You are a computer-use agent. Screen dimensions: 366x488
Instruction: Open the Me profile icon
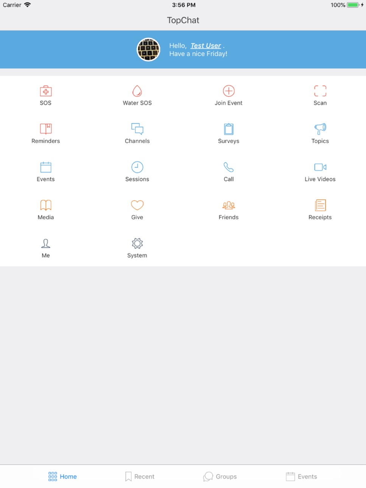coord(46,244)
